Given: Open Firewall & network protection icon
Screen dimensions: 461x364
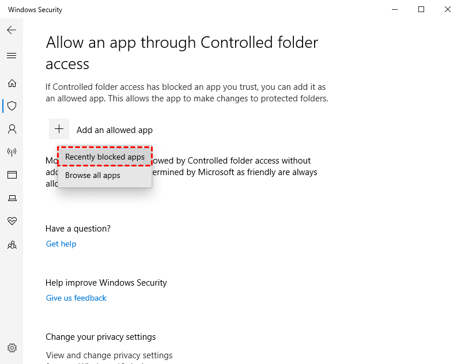Looking at the screenshot, I should click(12, 152).
